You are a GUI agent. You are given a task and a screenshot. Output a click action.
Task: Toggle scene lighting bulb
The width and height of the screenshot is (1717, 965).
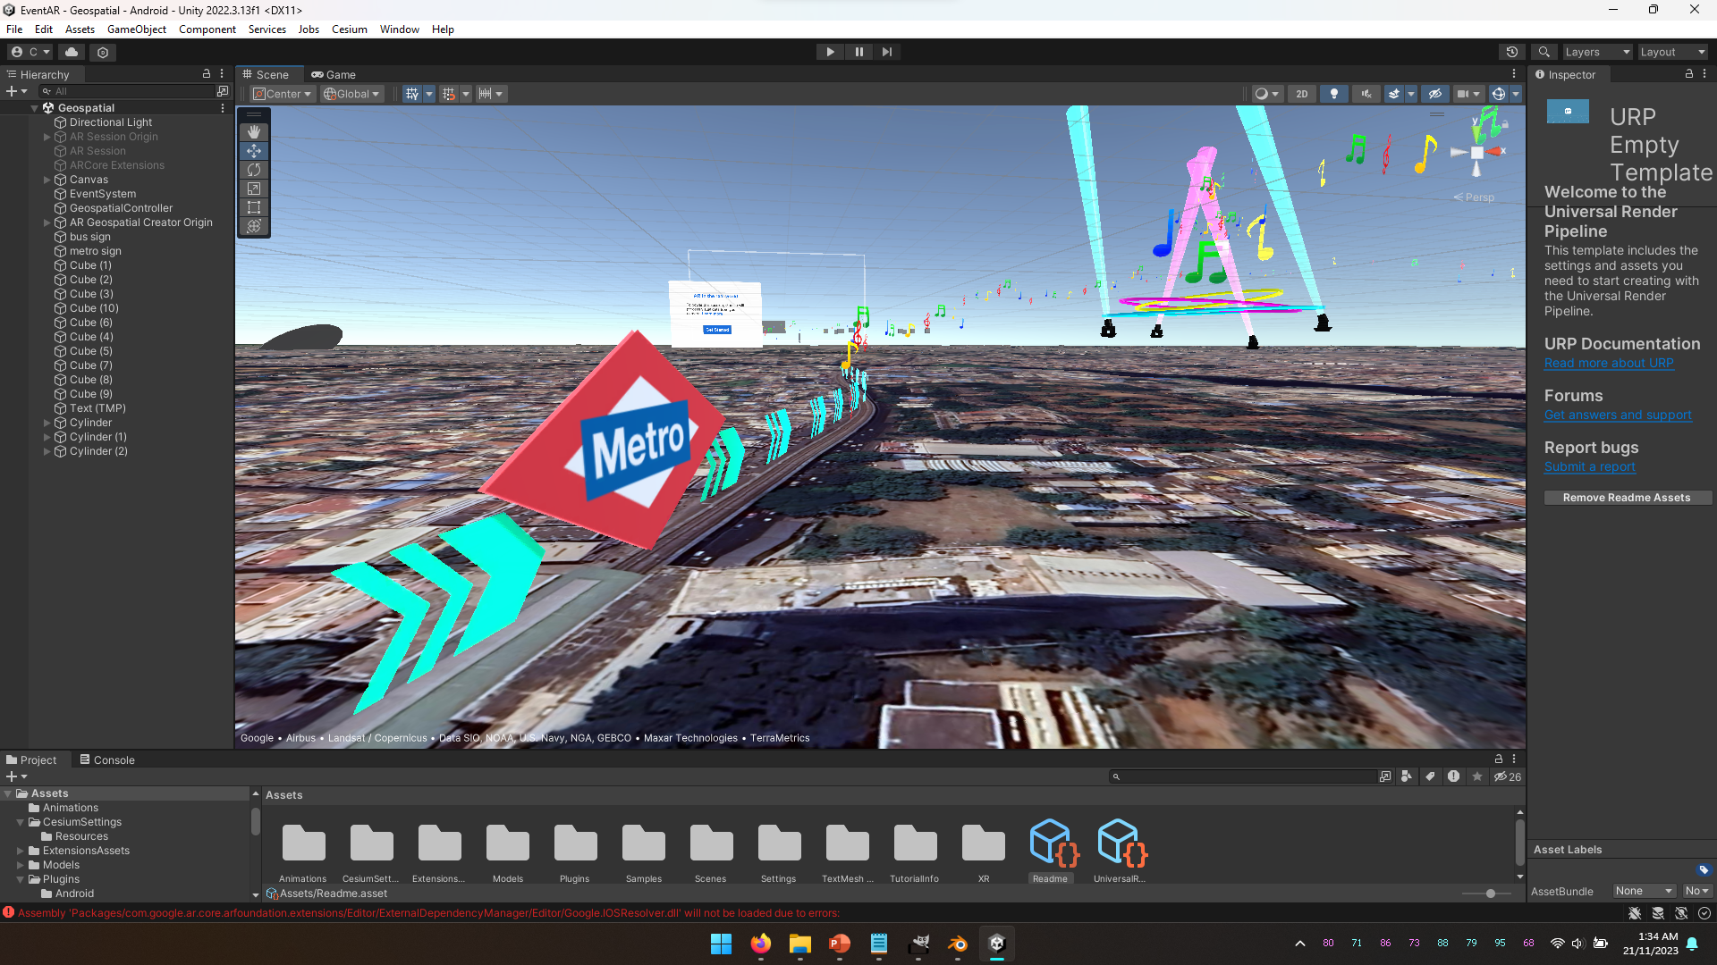(x=1334, y=94)
